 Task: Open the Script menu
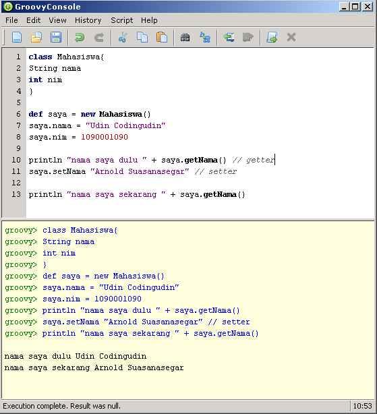[121, 20]
